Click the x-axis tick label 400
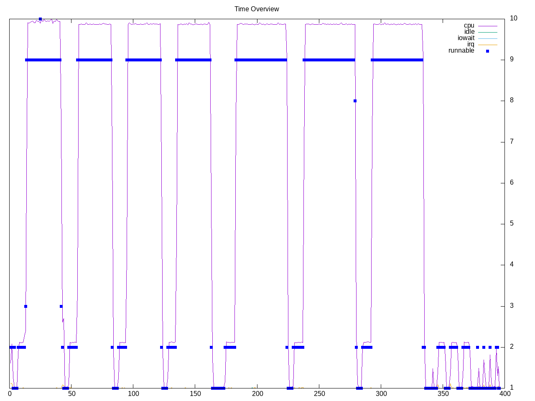Viewport: 535px width, 401px height. tap(504, 393)
